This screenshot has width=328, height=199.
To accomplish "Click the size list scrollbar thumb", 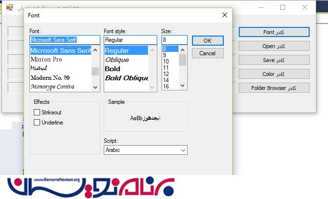I will pos(183,60).
